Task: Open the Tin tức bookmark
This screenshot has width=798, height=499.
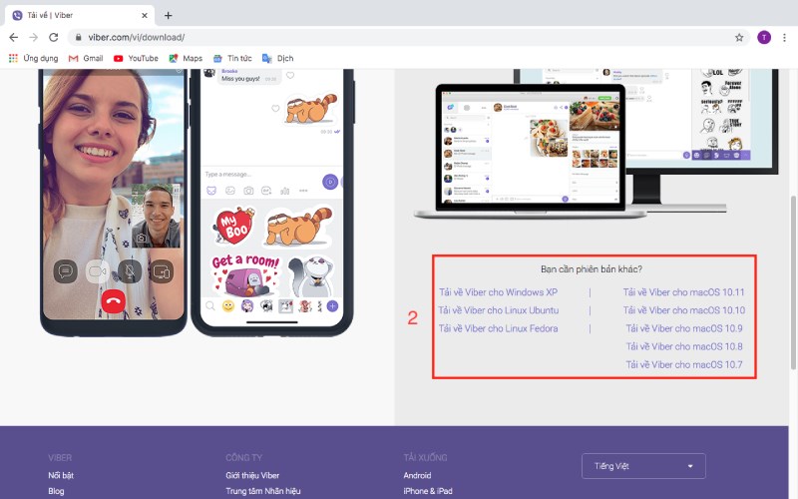Action: pyautogui.click(x=232, y=58)
